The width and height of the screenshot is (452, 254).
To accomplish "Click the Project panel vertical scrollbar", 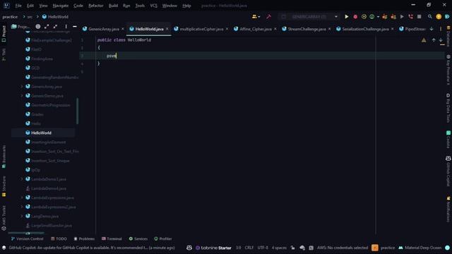I will [77, 111].
